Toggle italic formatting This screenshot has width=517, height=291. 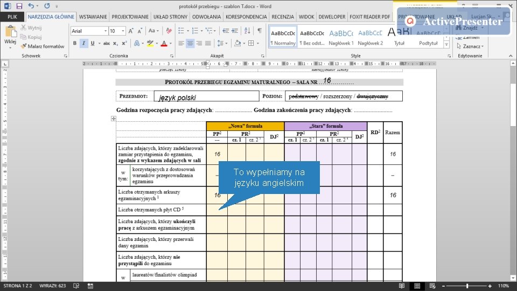click(x=84, y=43)
